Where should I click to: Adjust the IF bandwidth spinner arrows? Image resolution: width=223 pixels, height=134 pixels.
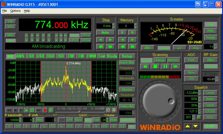click(21, 120)
